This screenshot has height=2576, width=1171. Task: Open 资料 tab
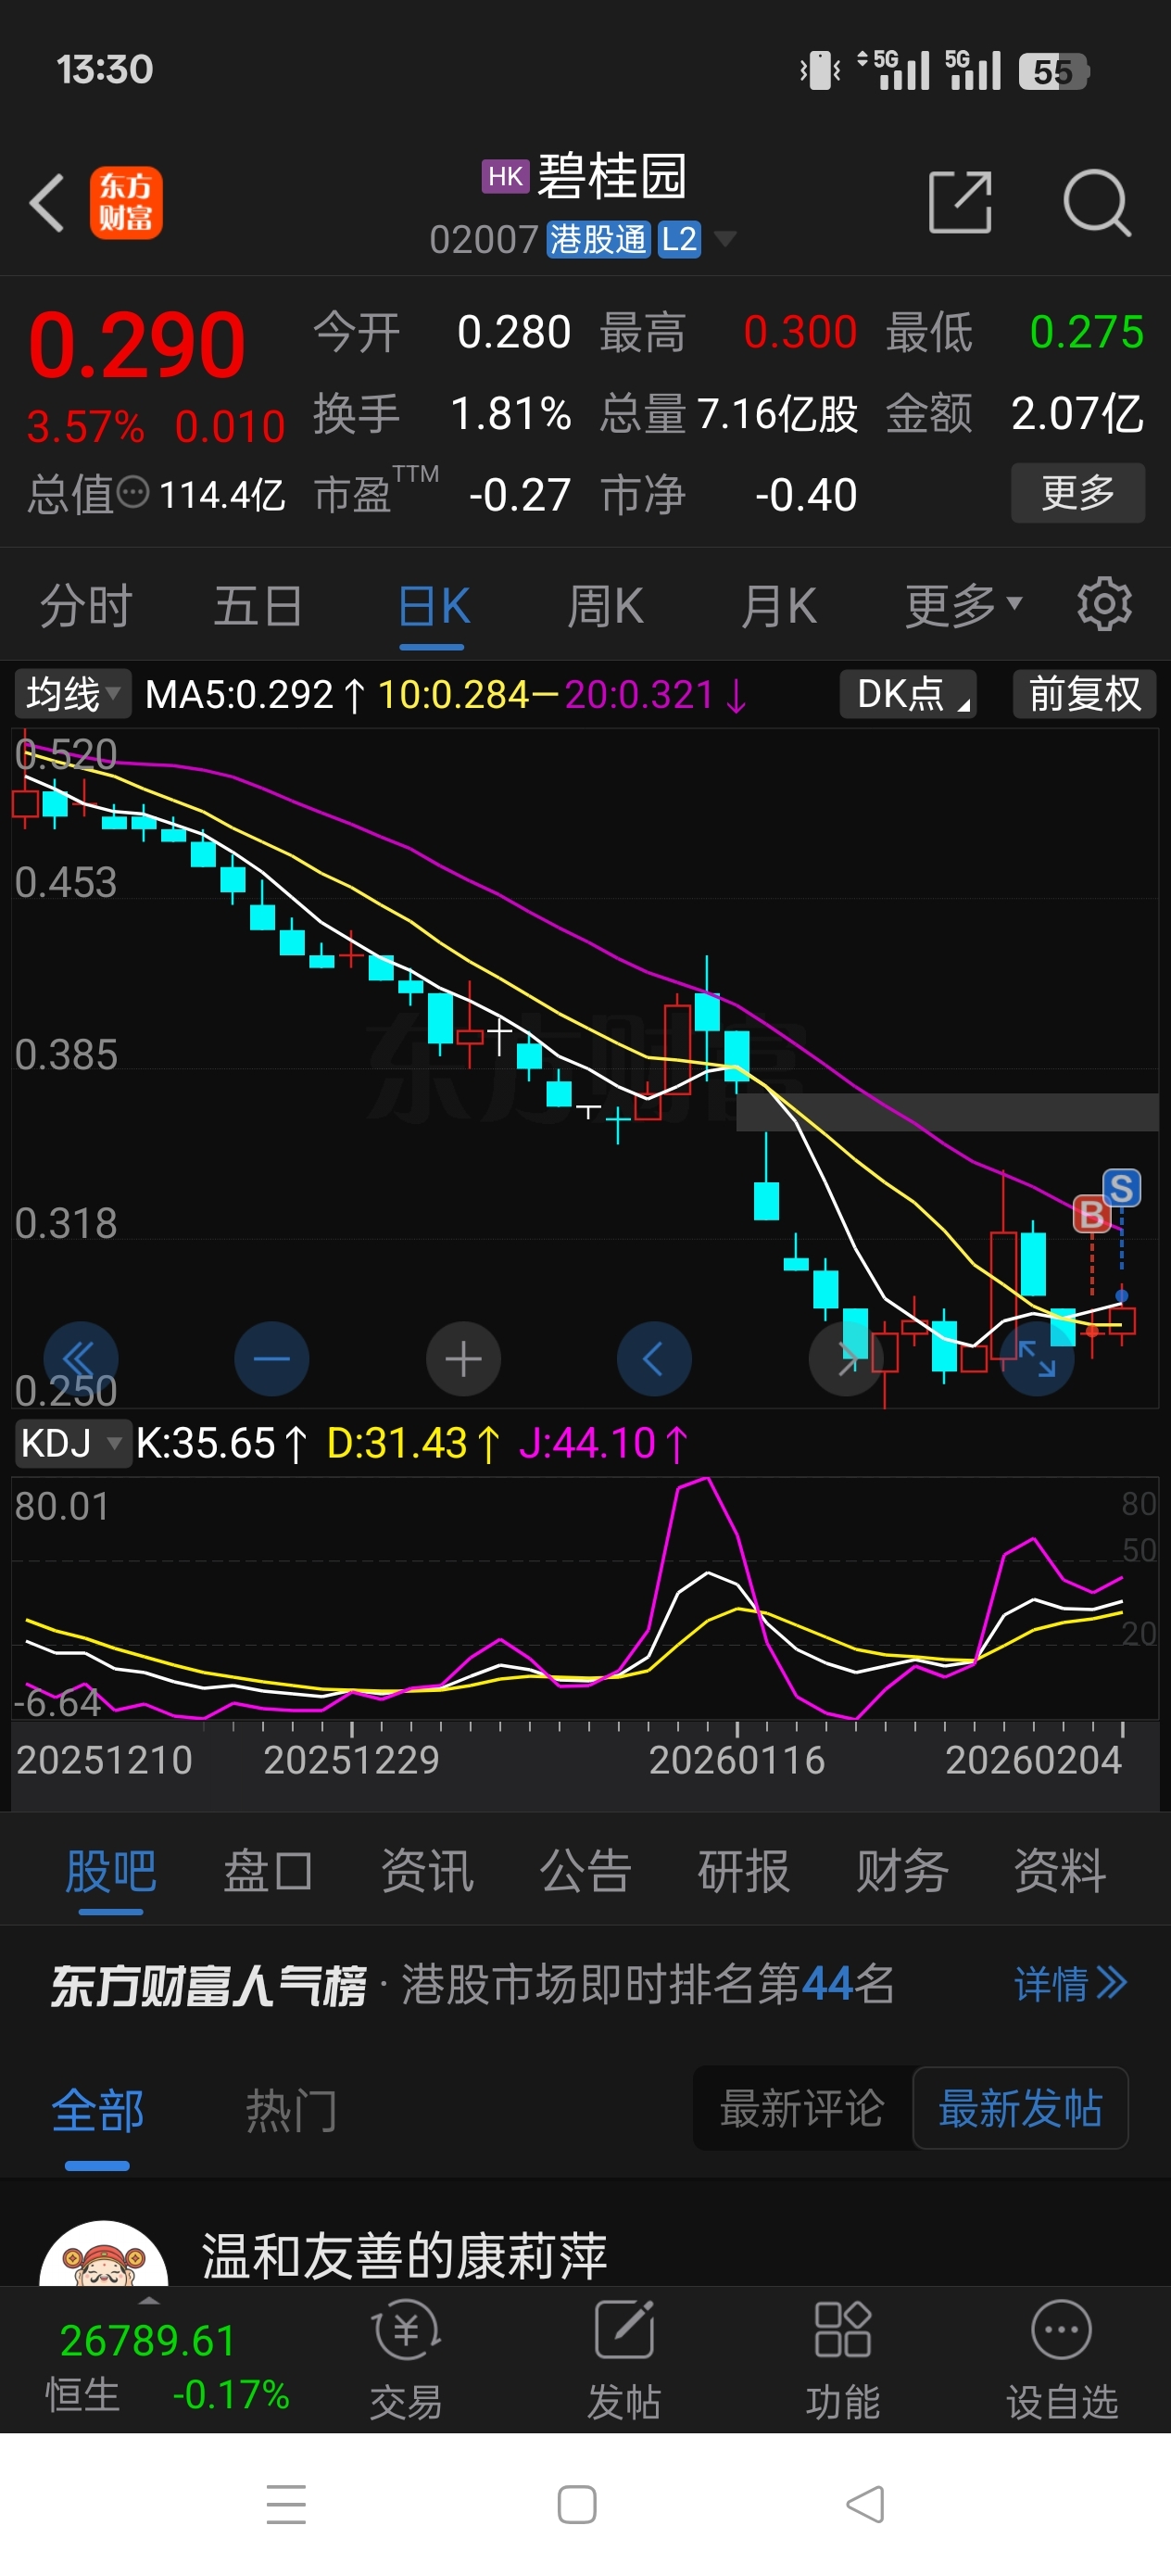click(1059, 1870)
